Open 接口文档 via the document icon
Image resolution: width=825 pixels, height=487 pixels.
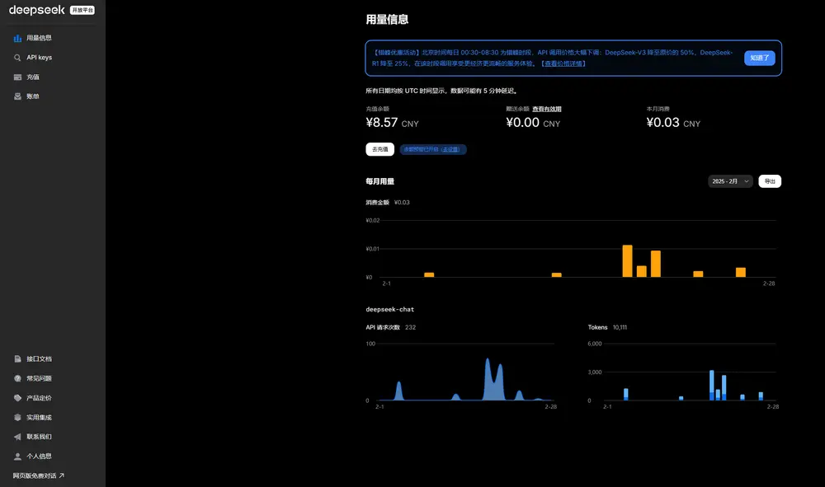tap(16, 358)
